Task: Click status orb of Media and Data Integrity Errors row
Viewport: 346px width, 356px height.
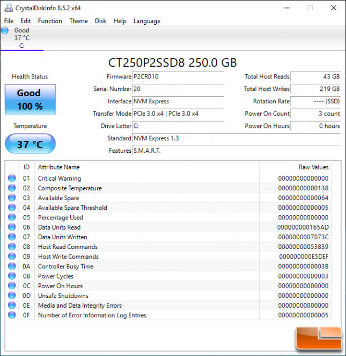Action: pyautogui.click(x=12, y=305)
